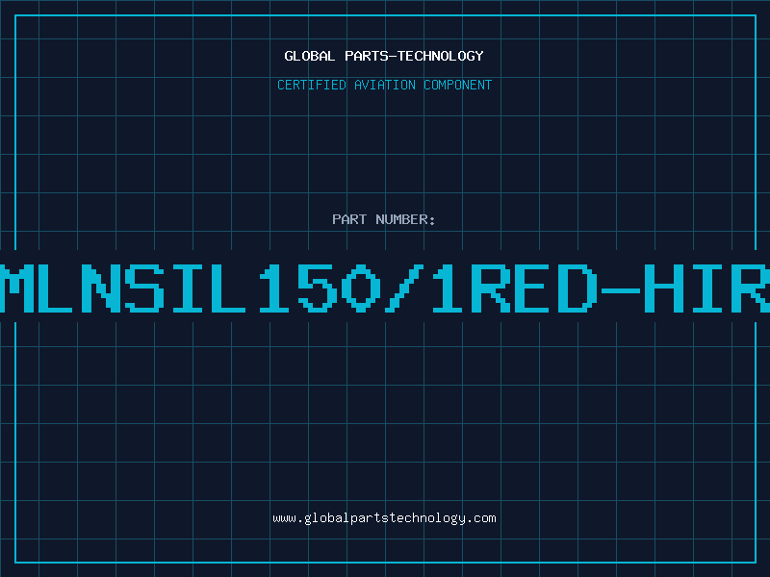770x577 pixels.
Task: Select the word COMPONENT in subtitle
Action: (x=458, y=85)
